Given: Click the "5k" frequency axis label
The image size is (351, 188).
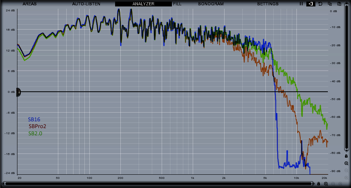Looking at the screenshot, I should click(x=265, y=178).
